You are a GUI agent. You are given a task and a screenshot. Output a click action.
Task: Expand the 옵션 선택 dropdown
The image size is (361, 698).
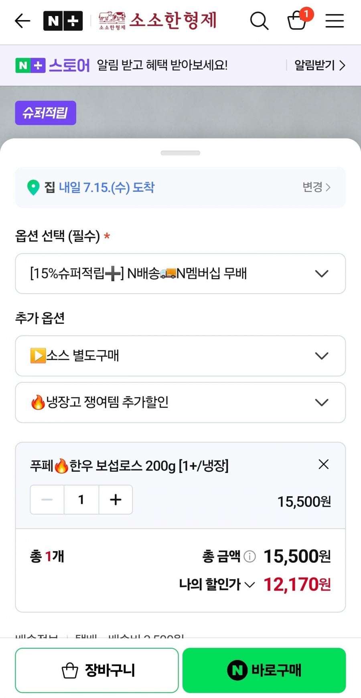[x=180, y=274]
